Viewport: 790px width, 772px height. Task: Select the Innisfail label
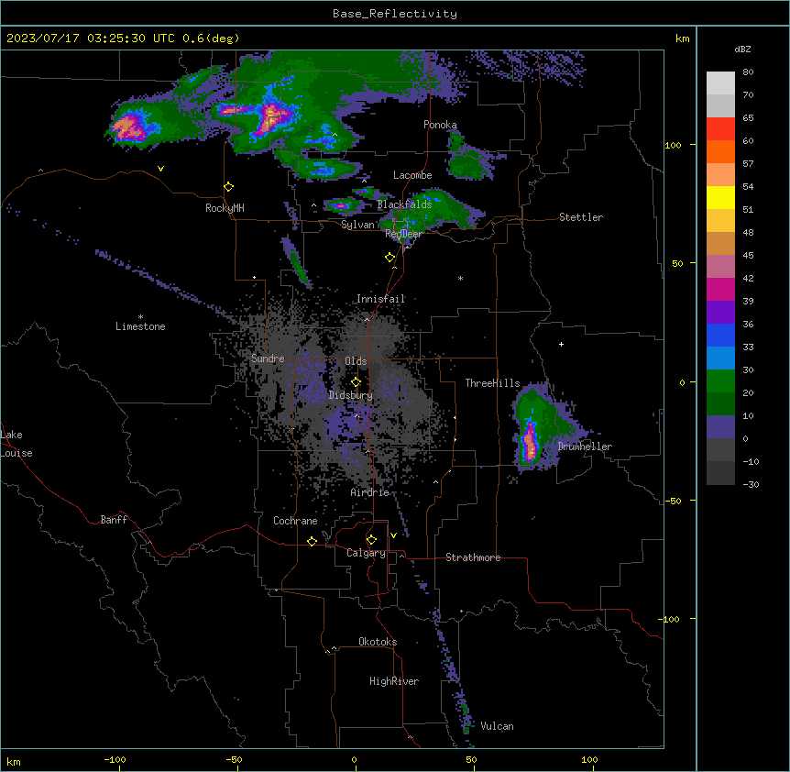tap(381, 299)
